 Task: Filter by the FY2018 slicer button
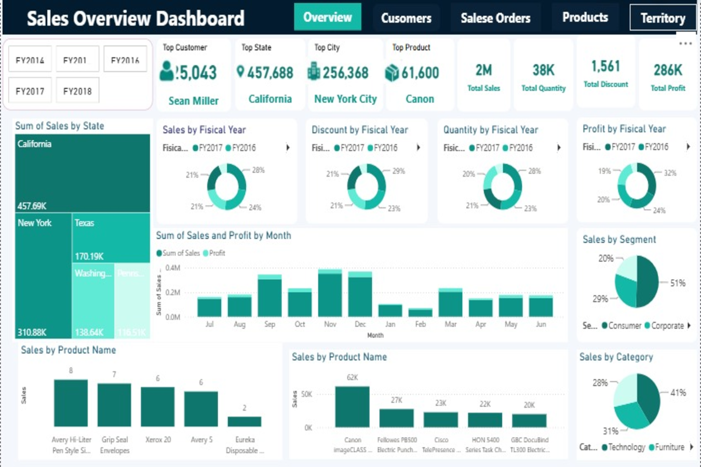coord(77,91)
